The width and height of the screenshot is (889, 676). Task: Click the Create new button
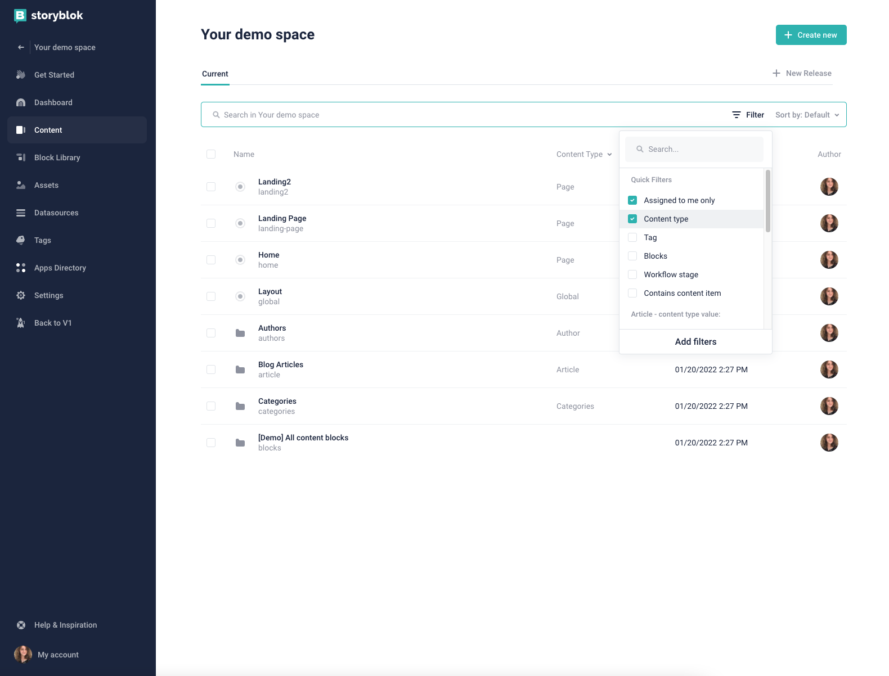(811, 35)
